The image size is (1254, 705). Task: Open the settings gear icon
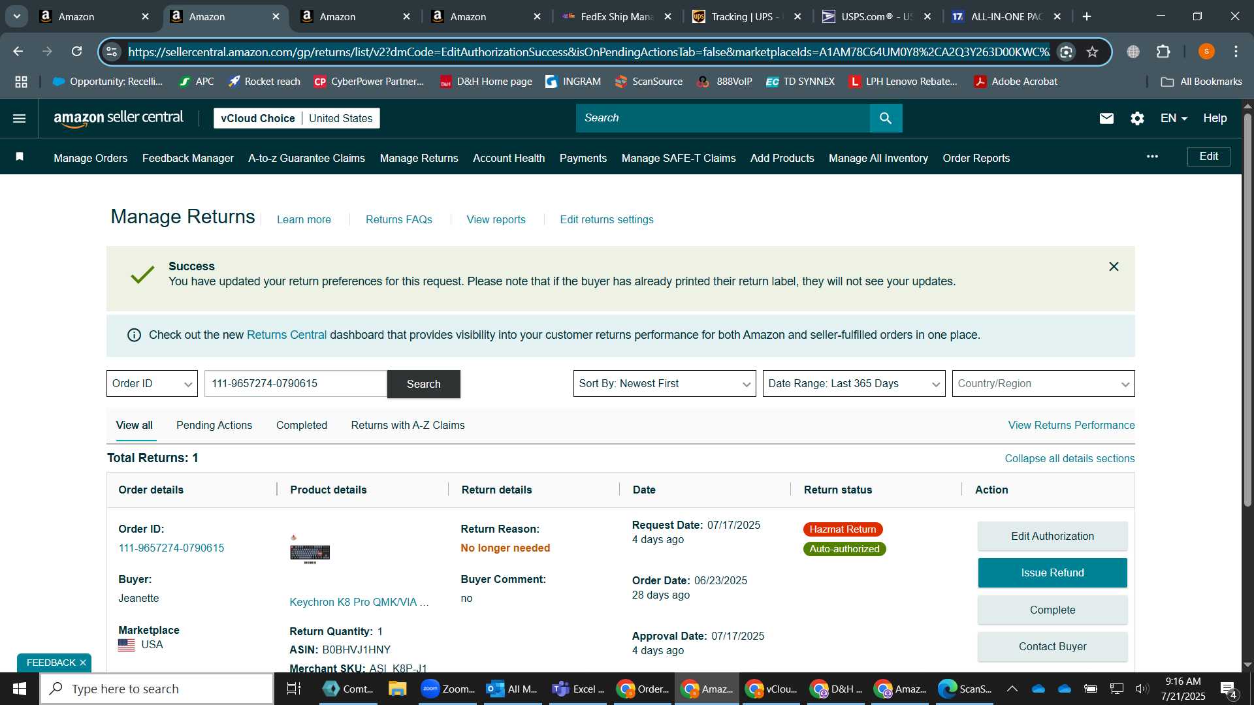click(x=1137, y=118)
